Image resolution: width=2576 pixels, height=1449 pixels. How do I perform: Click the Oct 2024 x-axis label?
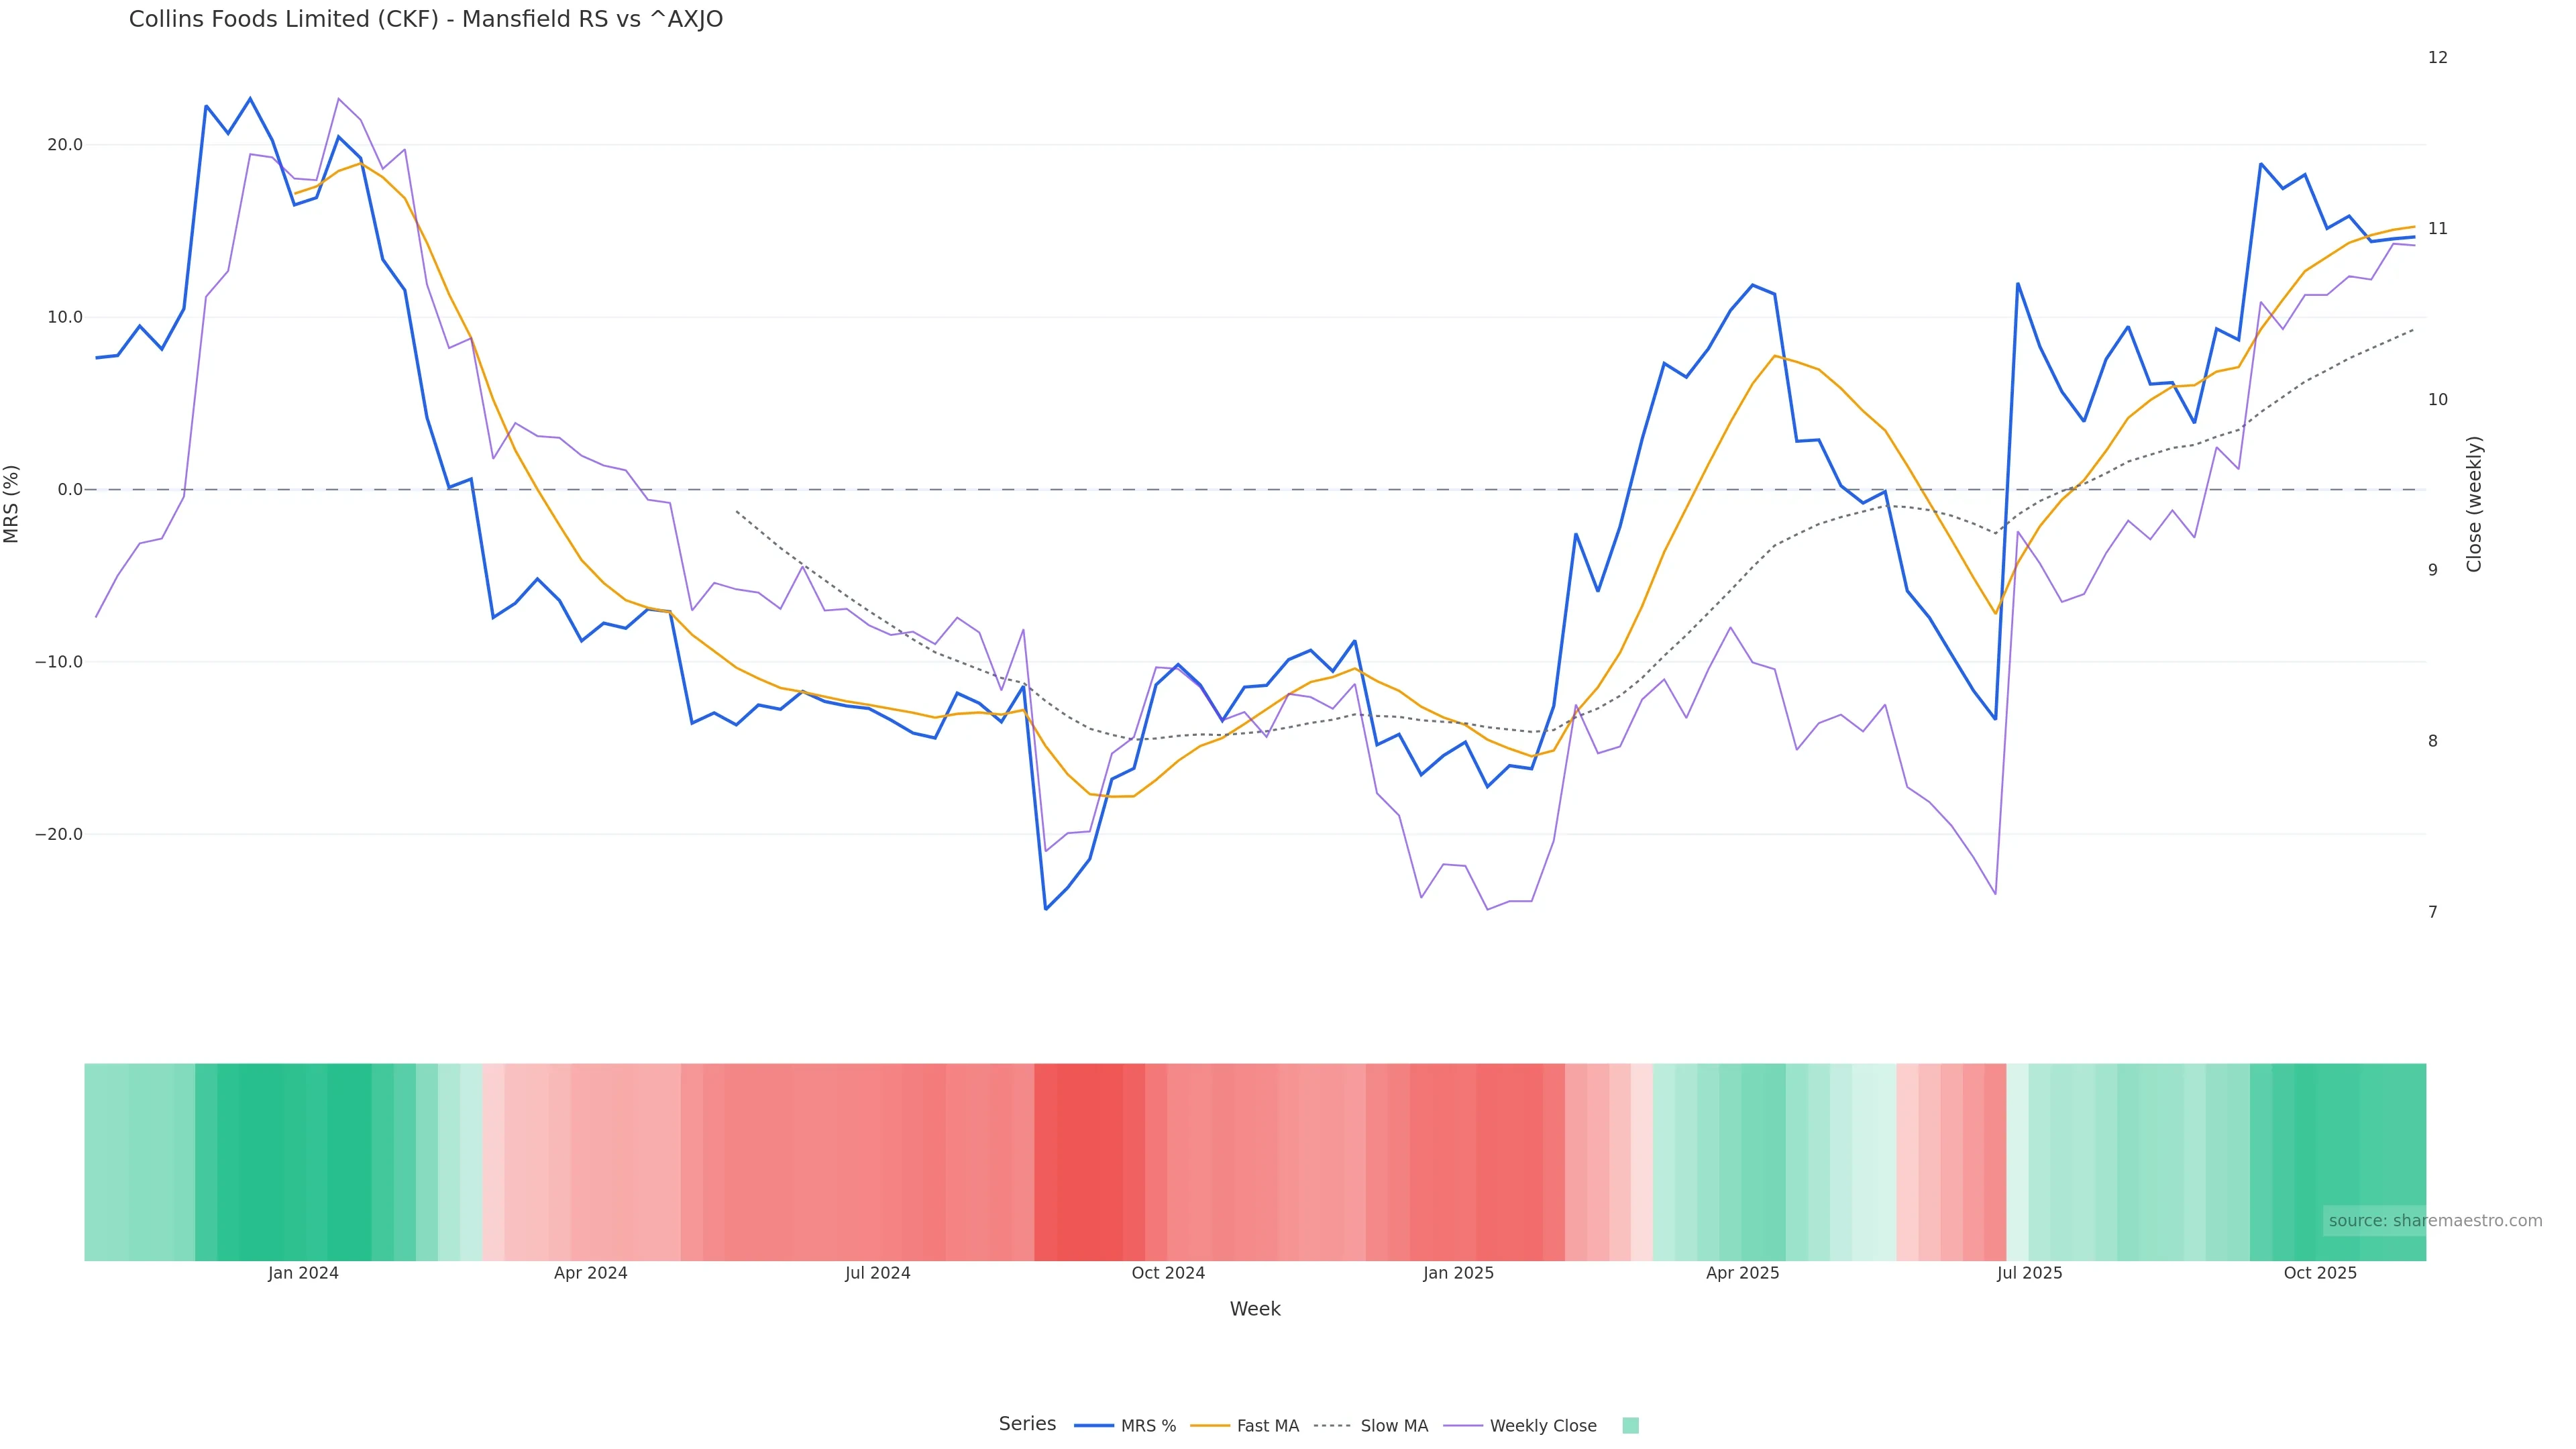pyautogui.click(x=1168, y=1274)
